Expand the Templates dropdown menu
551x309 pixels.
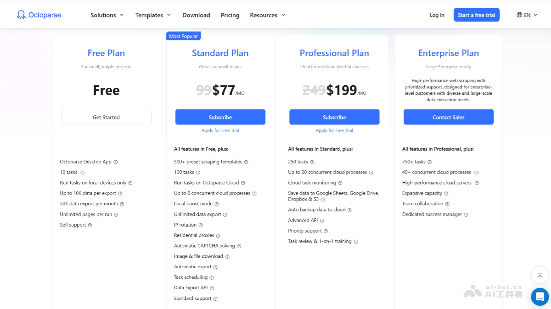click(x=153, y=15)
